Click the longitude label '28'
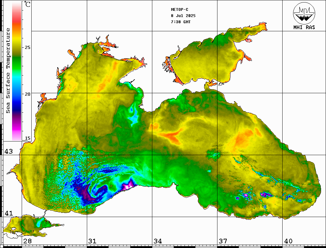The width and height of the screenshot is (326, 248). [27, 241]
